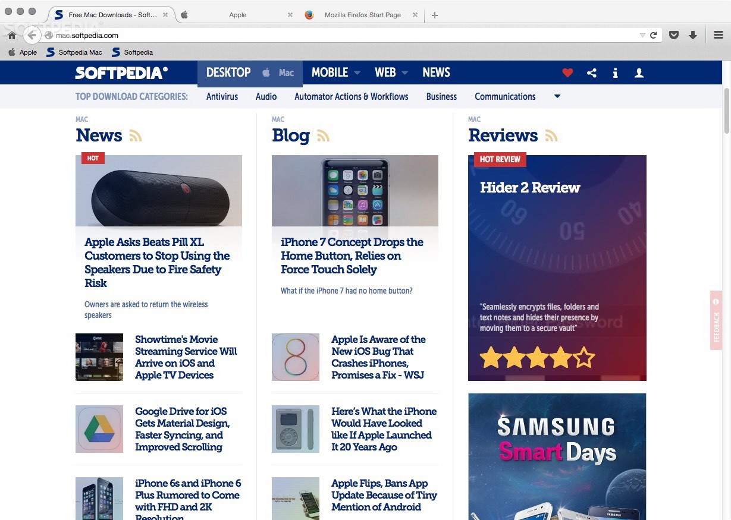Viewport: 731px width, 520px height.
Task: Click the info icon in Softpedia header
Action: tap(615, 73)
